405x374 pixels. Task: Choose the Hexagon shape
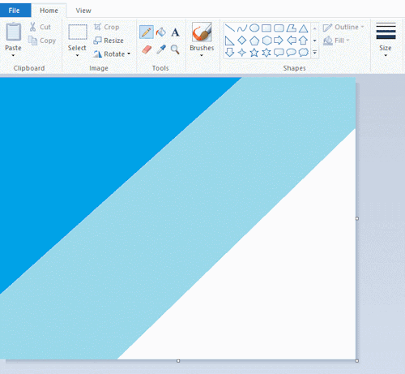[x=266, y=41]
